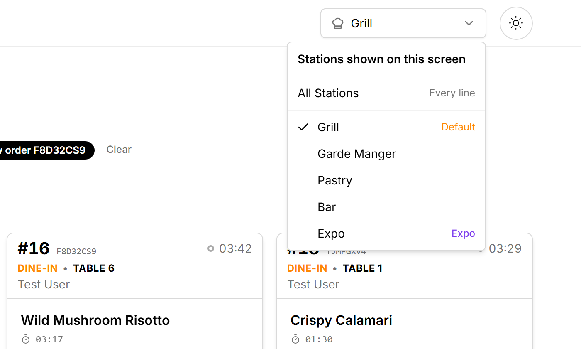581x349 pixels.
Task: Switch to Garde Manger station
Action: [386, 154]
